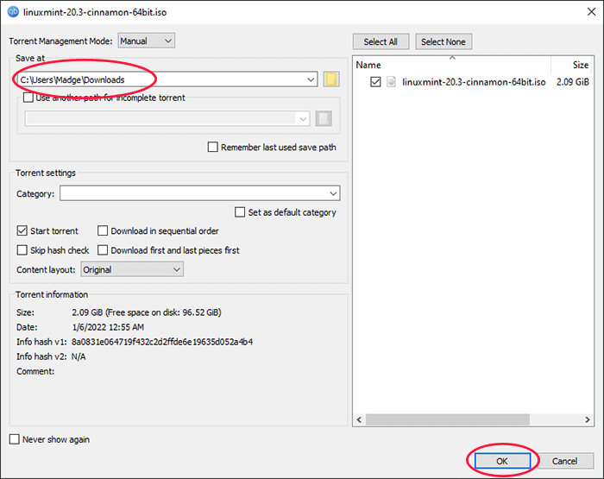
Task: Click the Info hash v2 N/A value
Action: [79, 356]
